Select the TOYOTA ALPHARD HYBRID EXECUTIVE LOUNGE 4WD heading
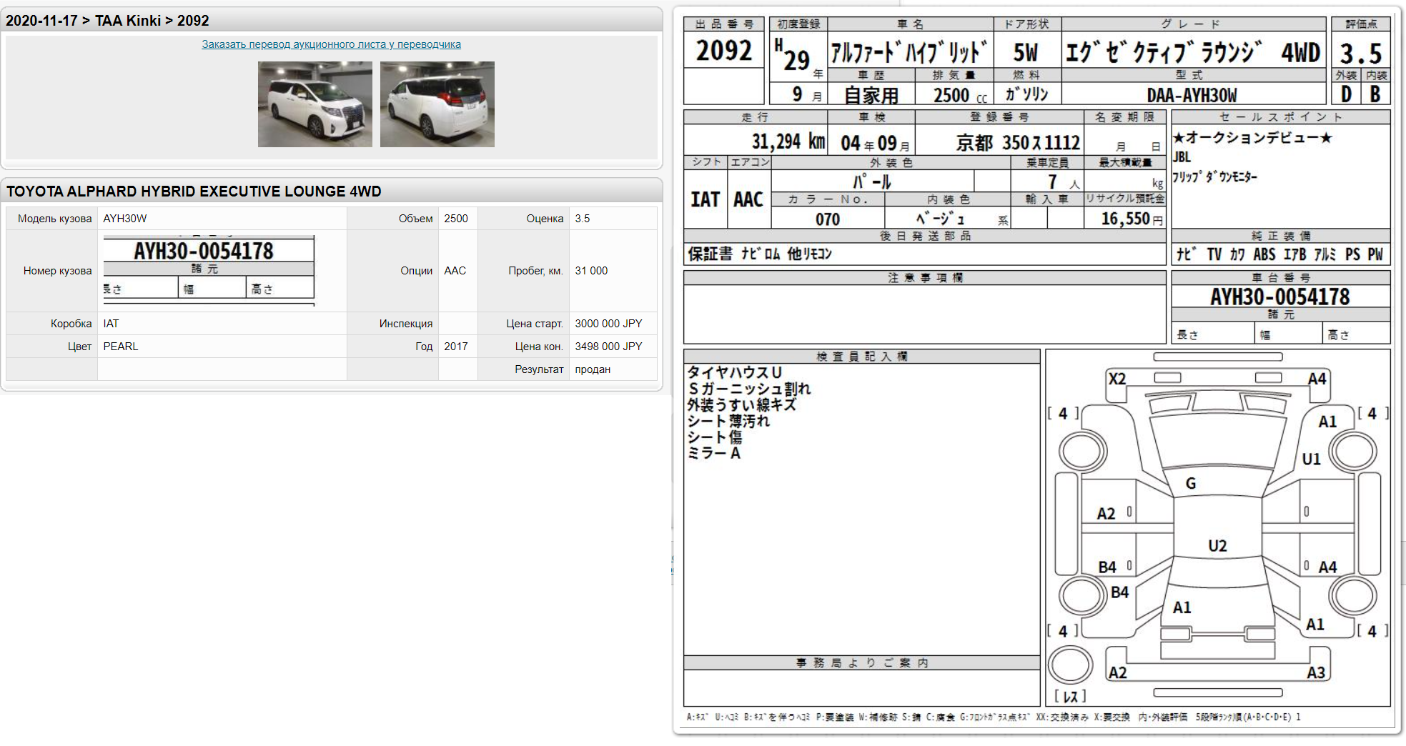Image resolution: width=1406 pixels, height=746 pixels. point(194,192)
